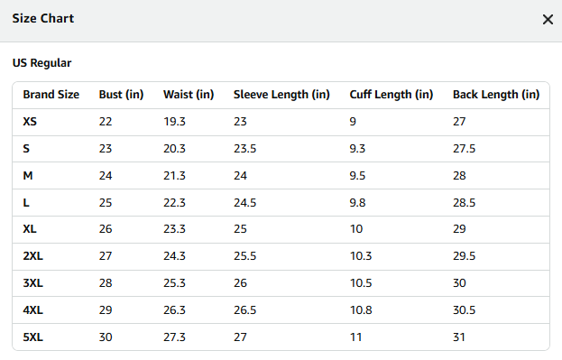Image resolution: width=562 pixels, height=360 pixels.
Task: Click the 24.5 sleeve length for L
Action: tap(245, 203)
